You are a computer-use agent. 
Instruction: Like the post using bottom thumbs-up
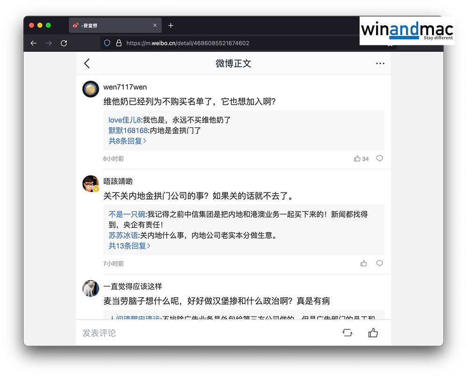point(373,333)
